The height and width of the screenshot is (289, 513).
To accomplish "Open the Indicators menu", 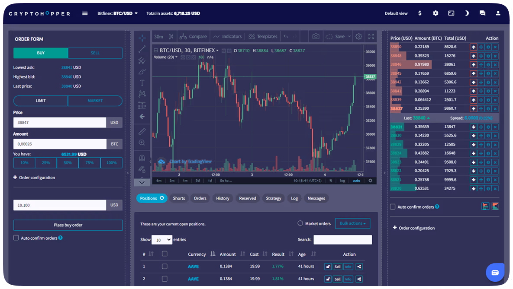I will click(x=227, y=37).
